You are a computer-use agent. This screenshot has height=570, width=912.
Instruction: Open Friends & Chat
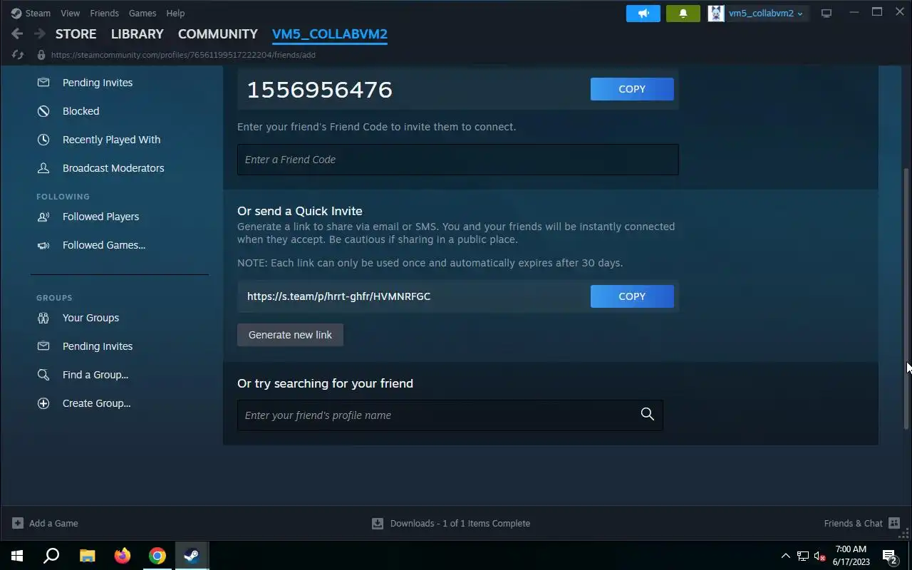[x=861, y=523]
